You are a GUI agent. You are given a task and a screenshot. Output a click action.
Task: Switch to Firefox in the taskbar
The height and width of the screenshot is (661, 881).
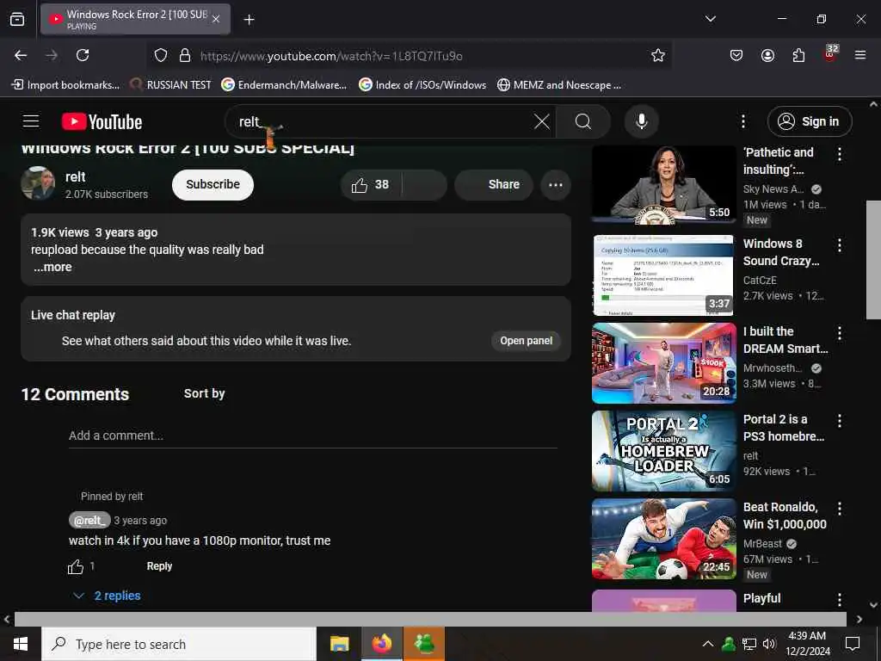pyautogui.click(x=381, y=644)
